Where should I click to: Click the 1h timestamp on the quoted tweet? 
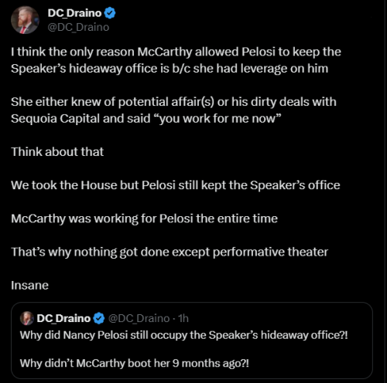(183, 318)
